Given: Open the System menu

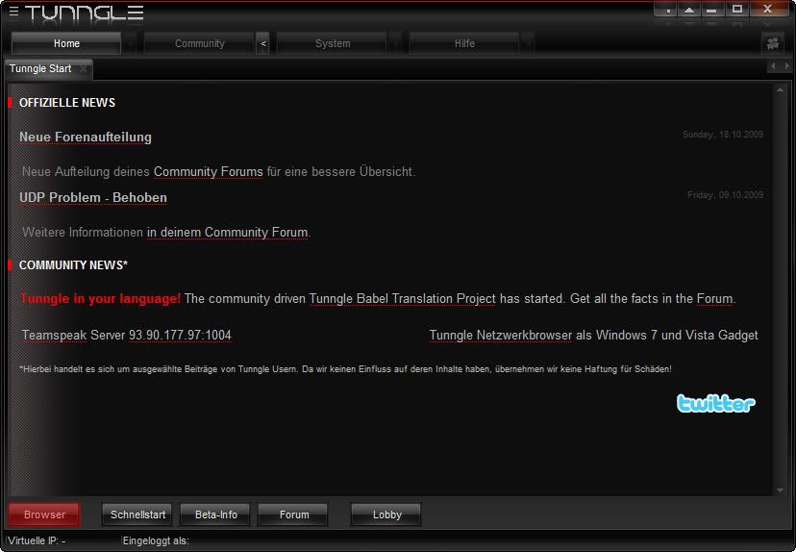Looking at the screenshot, I should pyautogui.click(x=333, y=43).
